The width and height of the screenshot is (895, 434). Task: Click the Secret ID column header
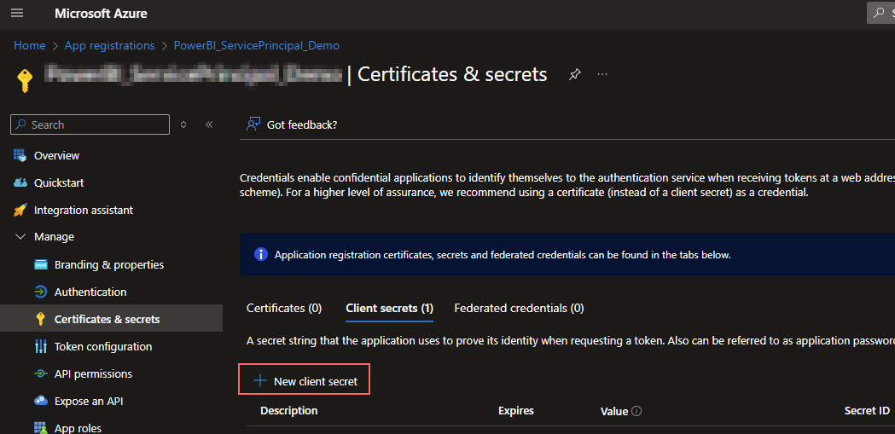(867, 411)
